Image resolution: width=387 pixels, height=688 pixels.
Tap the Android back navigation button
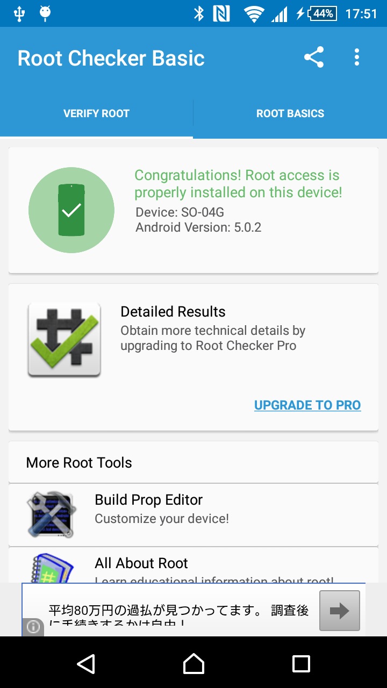pyautogui.click(x=86, y=664)
